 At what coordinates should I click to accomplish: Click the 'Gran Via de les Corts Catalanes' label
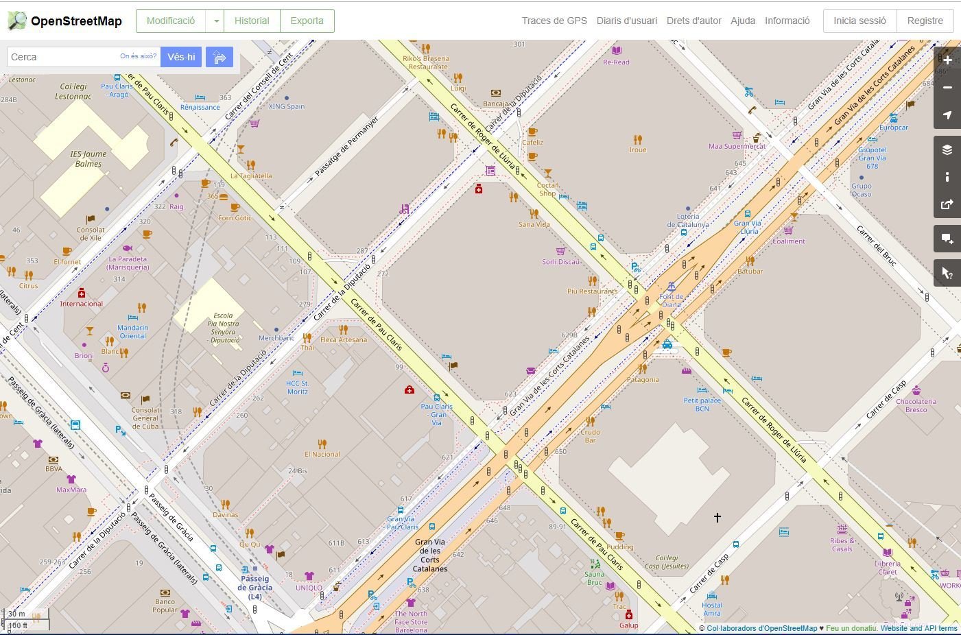(x=430, y=555)
